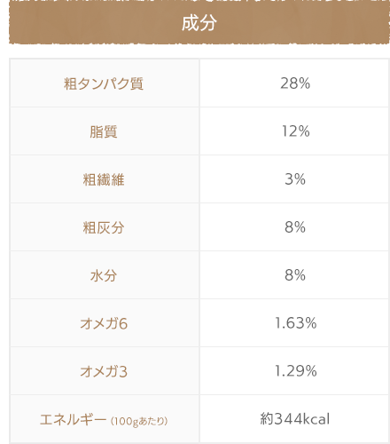This screenshot has height=444, width=390.
Task: Select the オメガ6 label cell
Action: 105,323
